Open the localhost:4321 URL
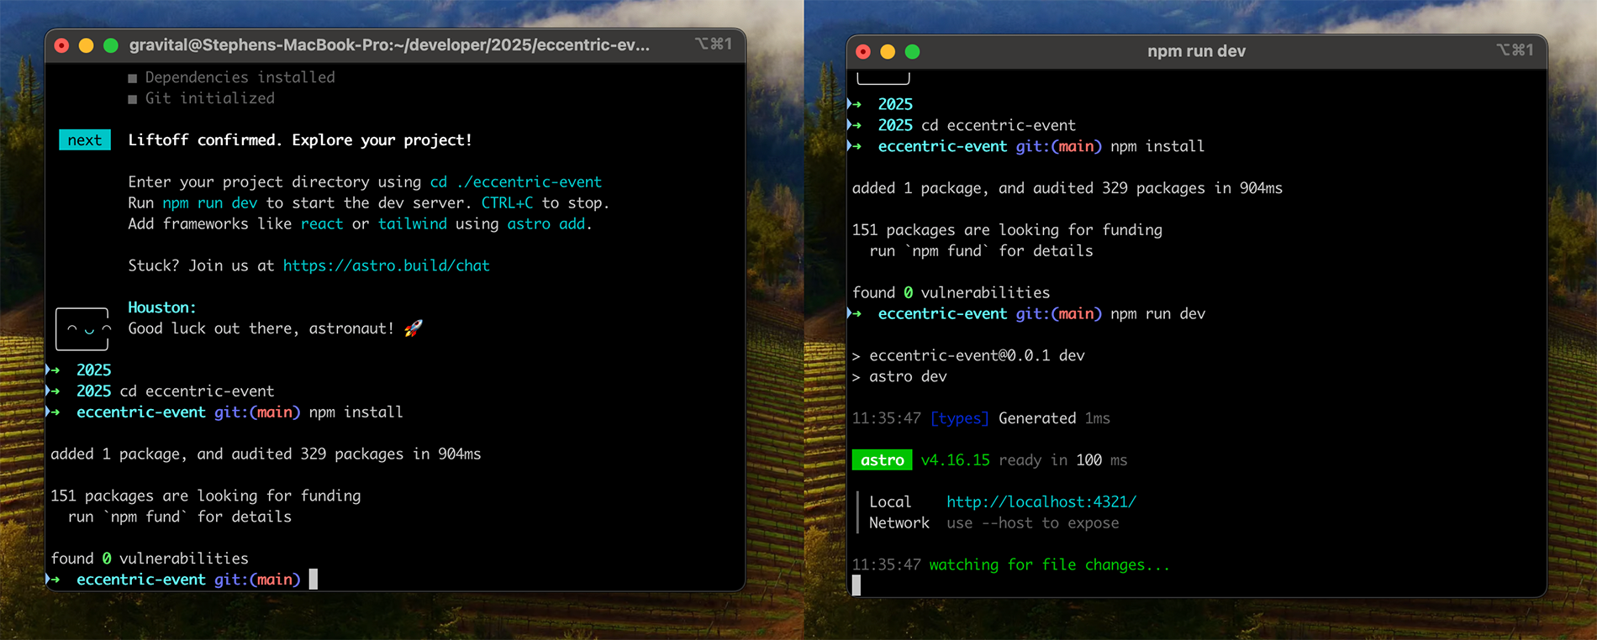This screenshot has height=640, width=1597. point(1041,501)
